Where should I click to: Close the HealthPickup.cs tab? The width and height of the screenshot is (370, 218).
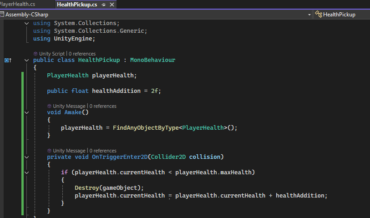(x=112, y=5)
